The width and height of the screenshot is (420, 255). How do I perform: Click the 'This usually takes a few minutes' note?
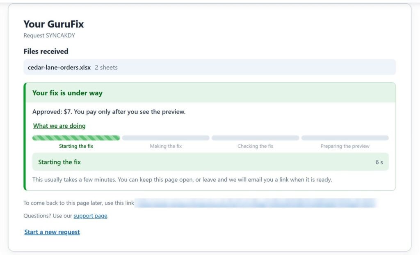[x=182, y=180]
